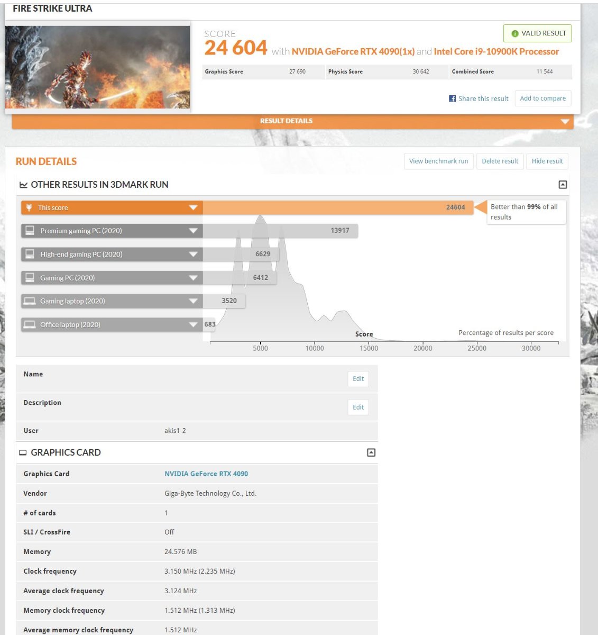This screenshot has height=635, width=598.
Task: Click the monitor icon beside Graphics Card heading
Action: [23, 453]
